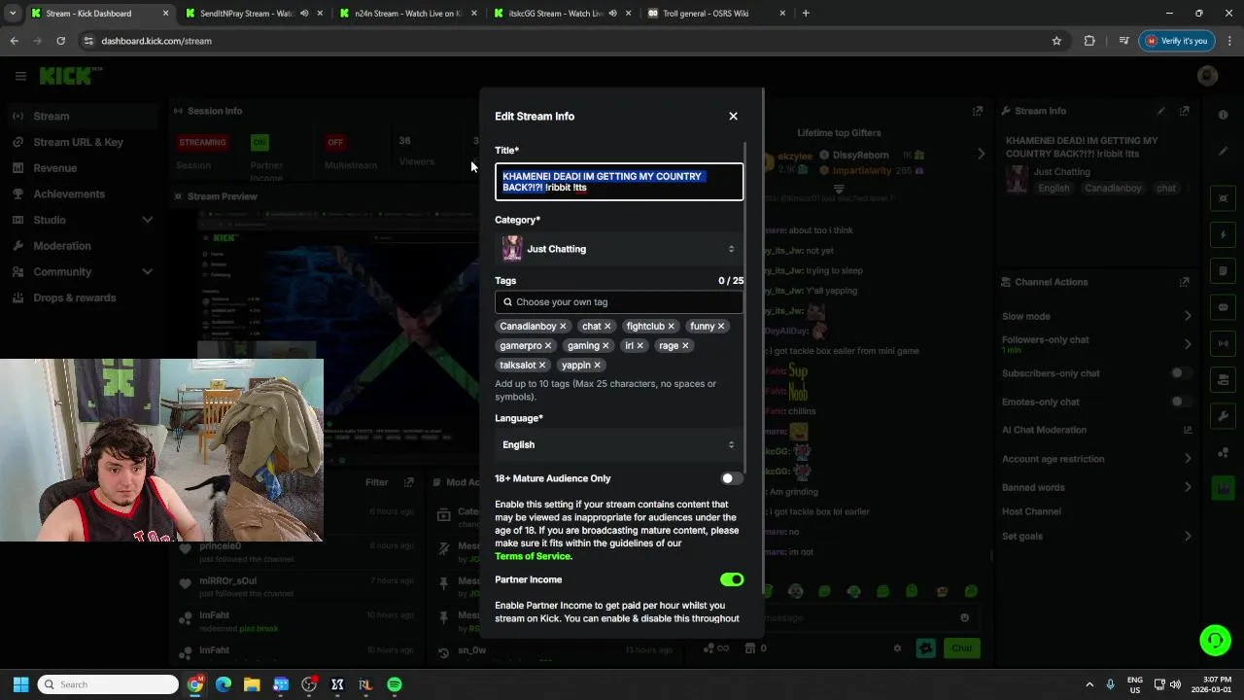Click the chat bubble icon in right sidebar
The height and width of the screenshot is (700, 1244).
coord(1223,307)
